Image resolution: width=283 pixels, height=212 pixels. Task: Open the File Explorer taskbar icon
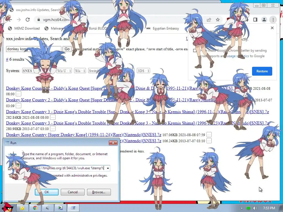(22, 208)
